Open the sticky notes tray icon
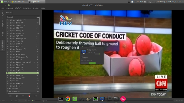This screenshot has width=184, height=103. pyautogui.click(x=150, y=2)
